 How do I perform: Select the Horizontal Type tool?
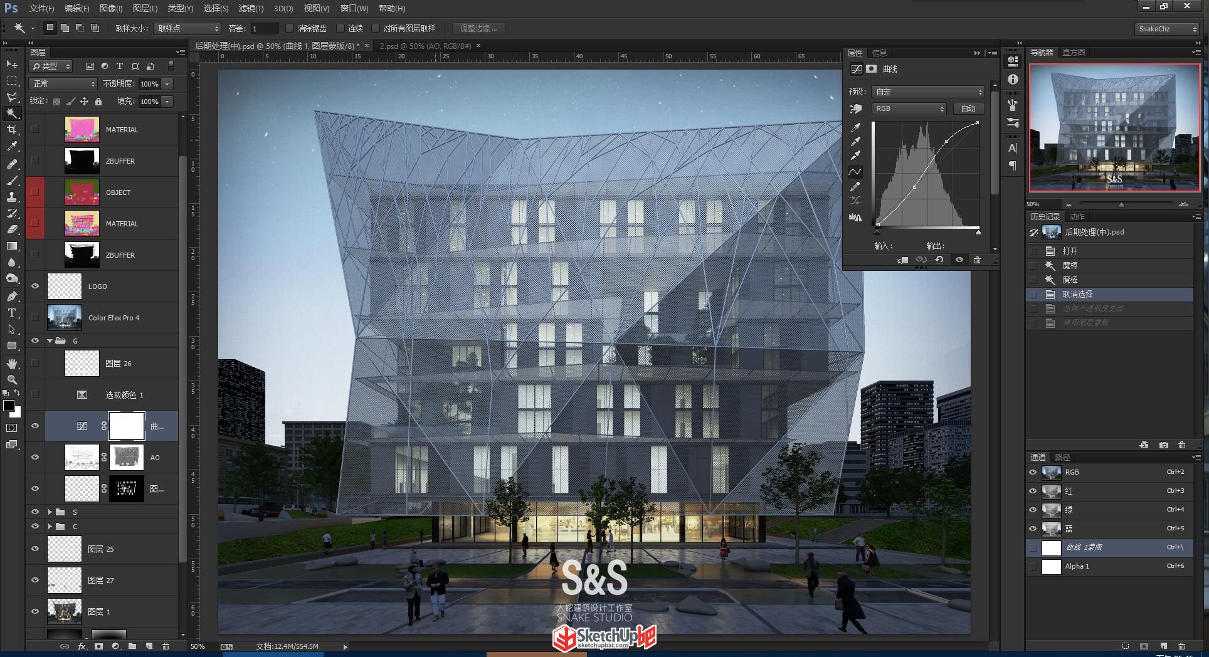tap(12, 312)
